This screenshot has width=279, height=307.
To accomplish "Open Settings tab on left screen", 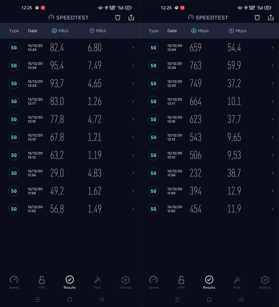I will click(126, 282).
